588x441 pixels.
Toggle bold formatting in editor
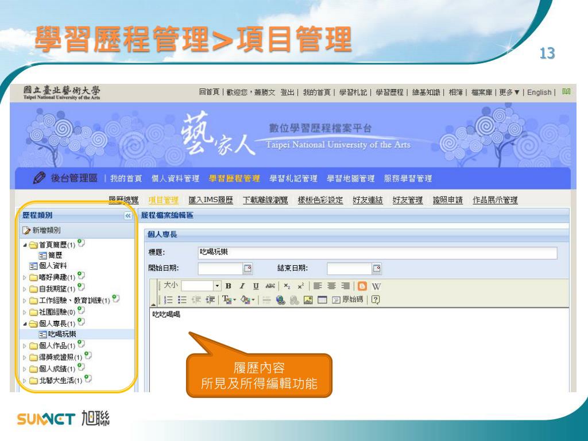(x=228, y=286)
